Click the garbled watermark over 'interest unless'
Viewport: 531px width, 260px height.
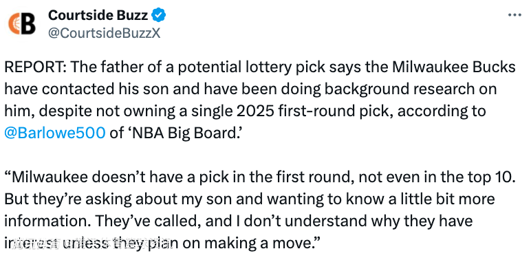(91, 243)
